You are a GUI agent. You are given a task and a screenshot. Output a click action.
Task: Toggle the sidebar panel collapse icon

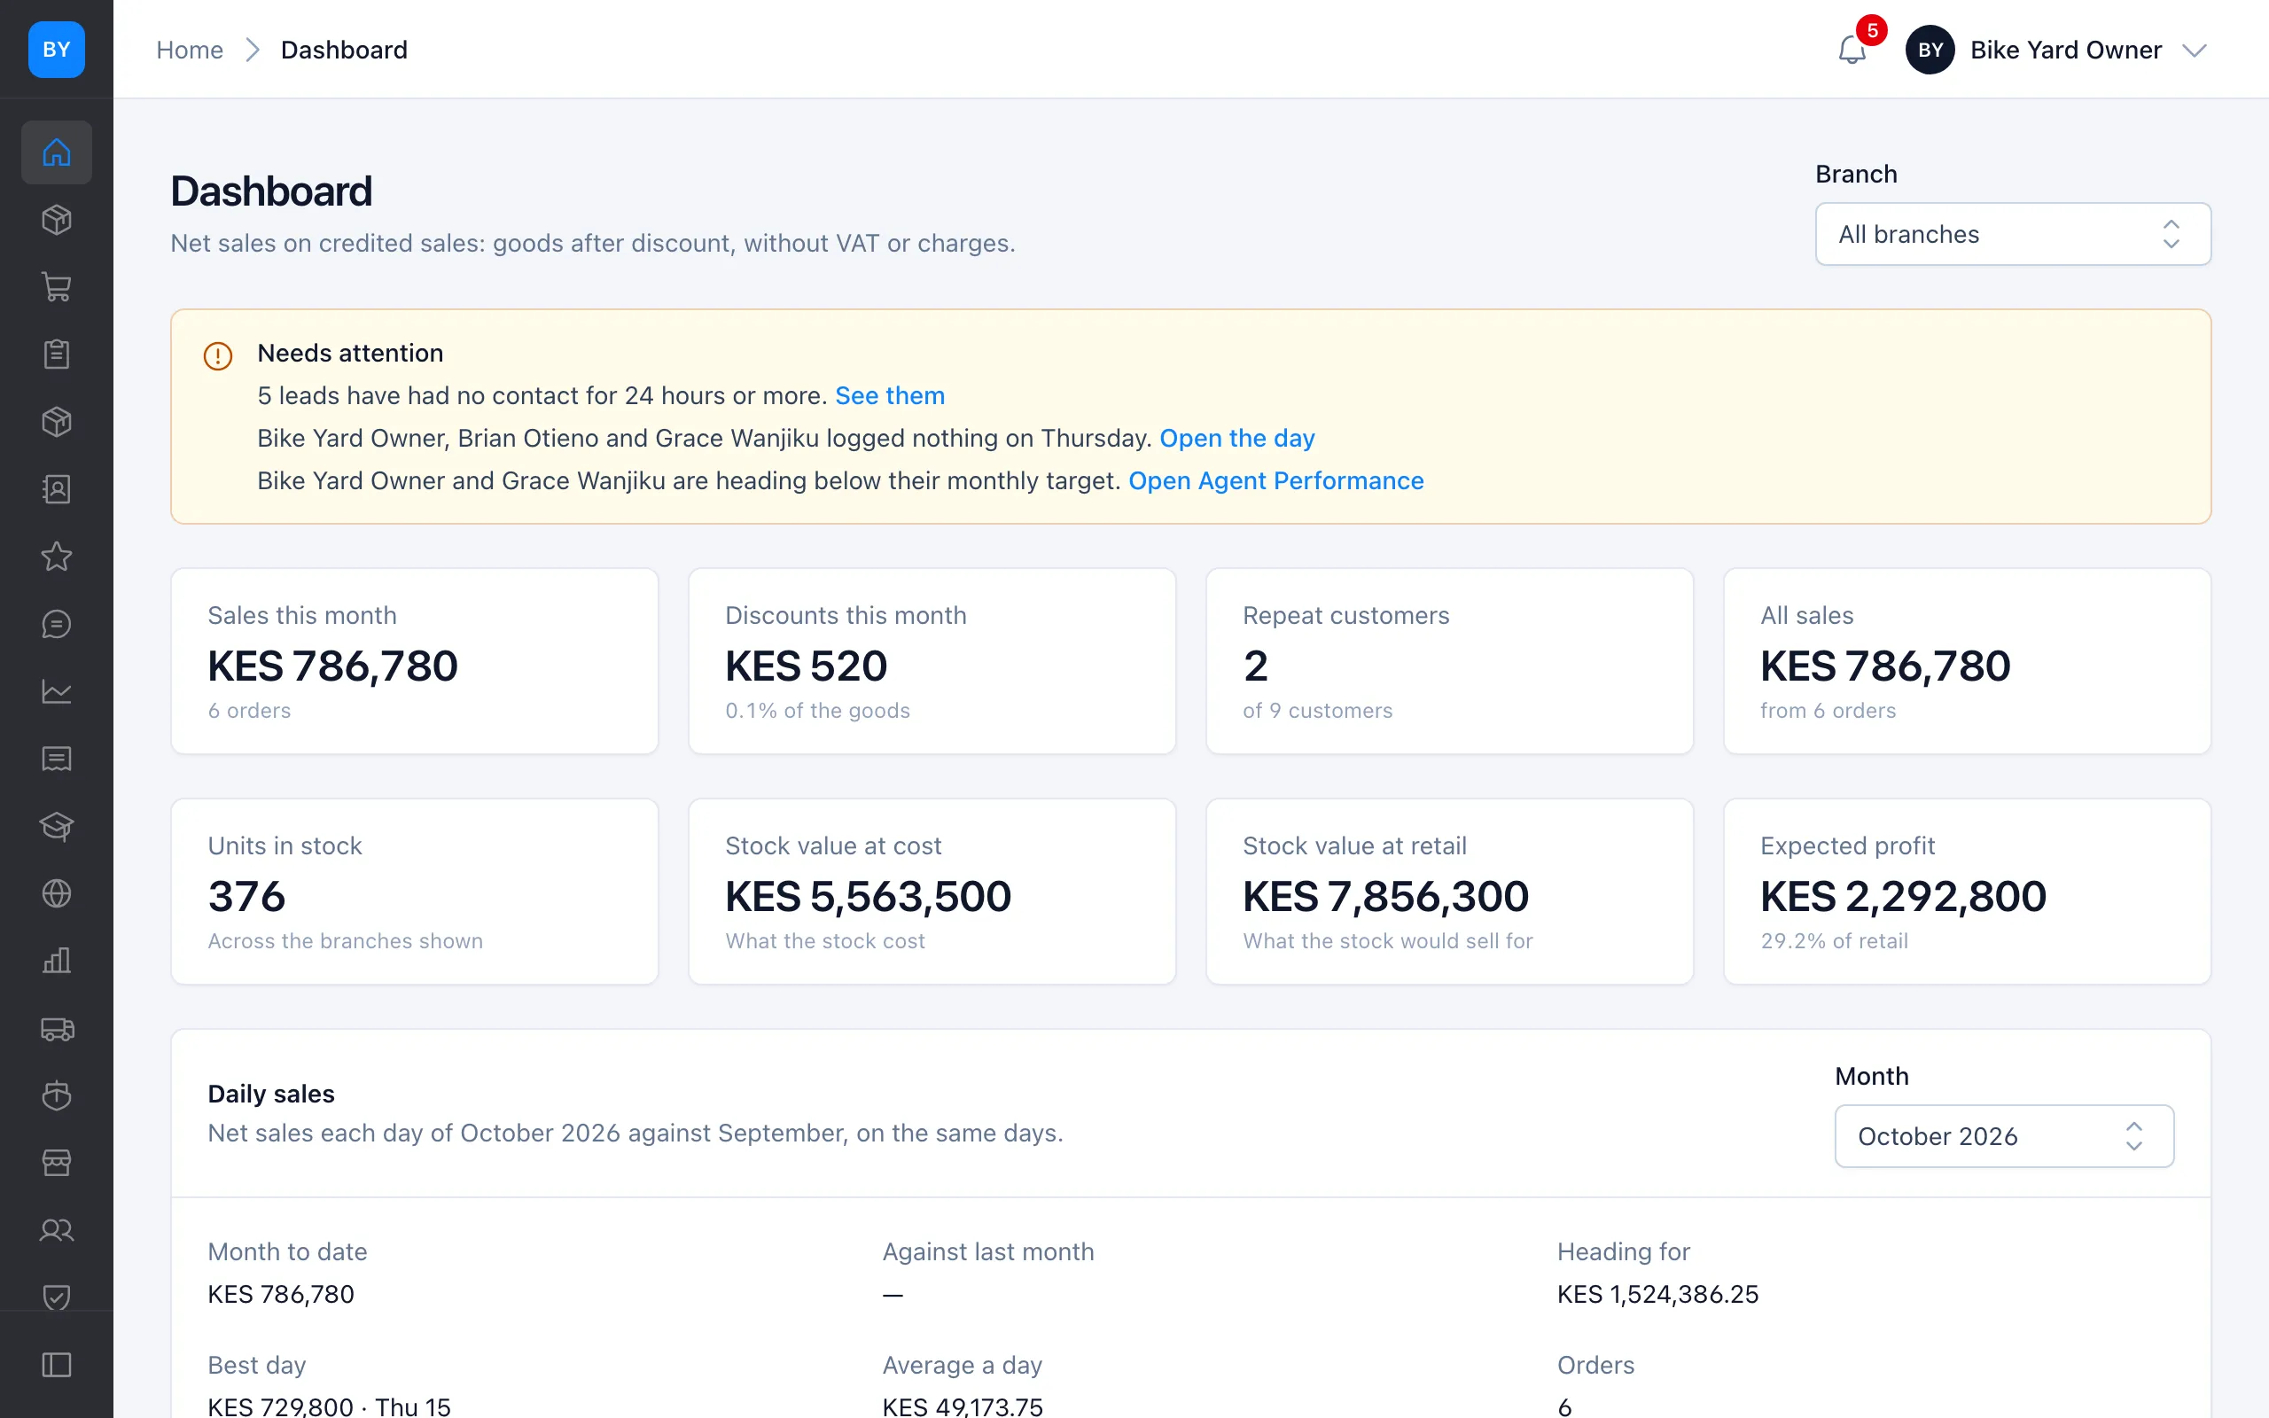(56, 1366)
